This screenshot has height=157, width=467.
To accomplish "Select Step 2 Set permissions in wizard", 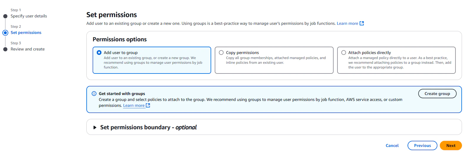I will [26, 32].
